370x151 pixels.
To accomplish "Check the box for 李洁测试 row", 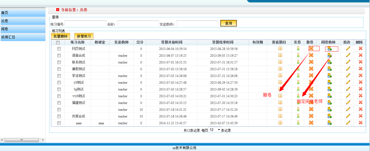I will (x=59, y=76).
